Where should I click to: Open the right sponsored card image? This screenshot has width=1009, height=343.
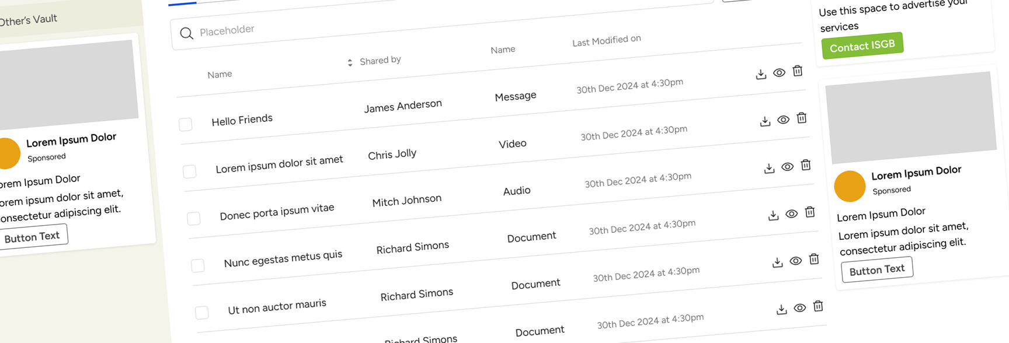click(911, 117)
